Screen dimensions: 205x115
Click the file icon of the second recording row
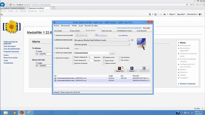55,80
